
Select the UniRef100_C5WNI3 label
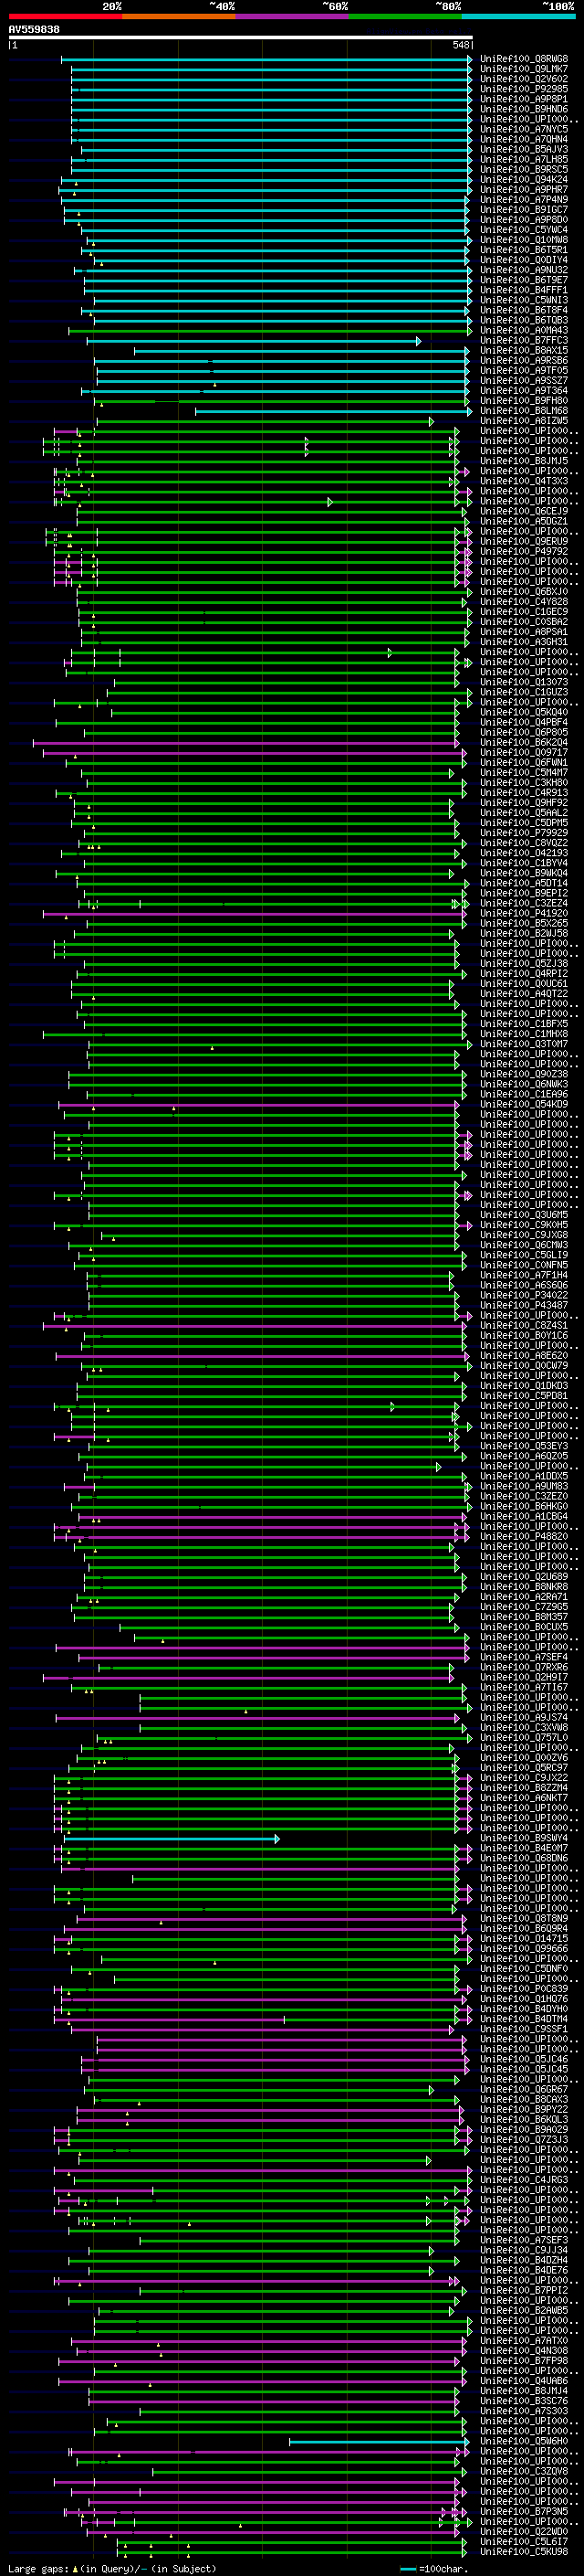[x=524, y=301]
